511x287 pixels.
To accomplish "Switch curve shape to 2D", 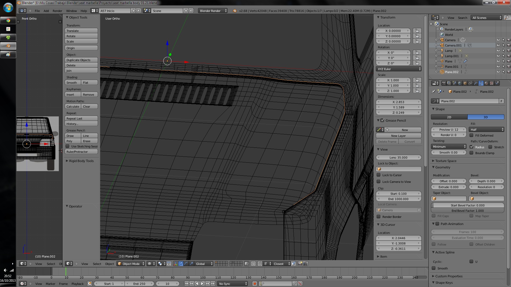I will point(449,117).
